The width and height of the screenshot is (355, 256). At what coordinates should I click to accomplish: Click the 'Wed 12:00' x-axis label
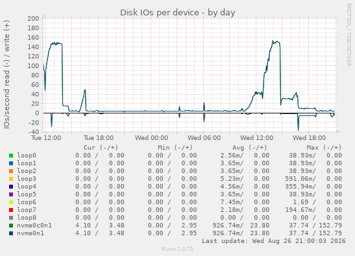(256, 138)
